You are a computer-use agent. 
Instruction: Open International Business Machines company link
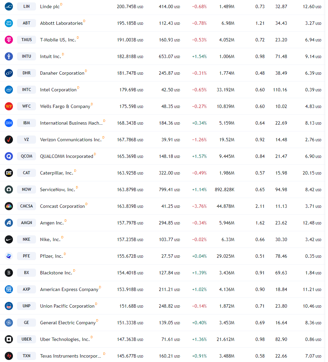tap(71, 123)
